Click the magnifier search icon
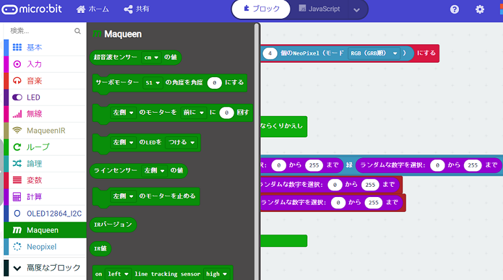This screenshot has height=280, width=503. tap(77, 30)
